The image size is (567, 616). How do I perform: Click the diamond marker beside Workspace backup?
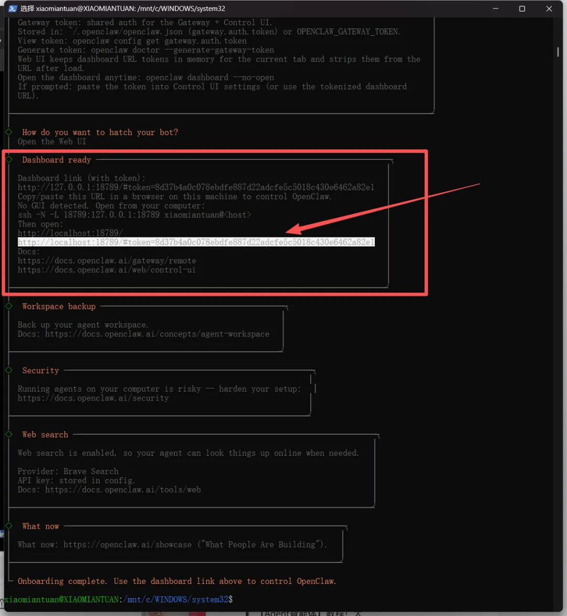pyautogui.click(x=8, y=306)
